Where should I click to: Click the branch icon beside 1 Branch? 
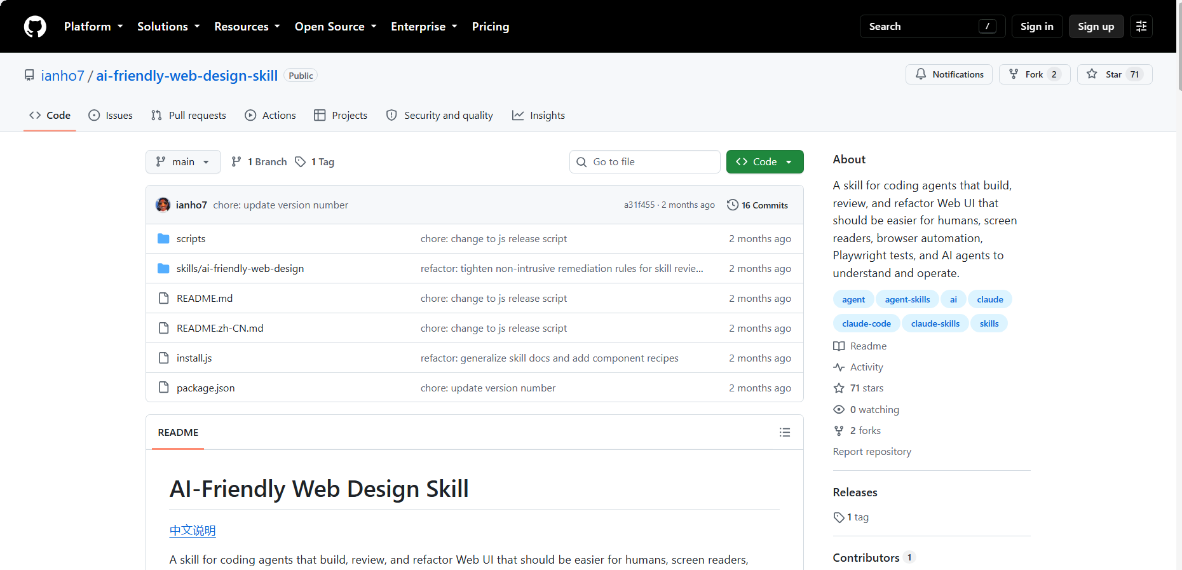pyautogui.click(x=236, y=161)
